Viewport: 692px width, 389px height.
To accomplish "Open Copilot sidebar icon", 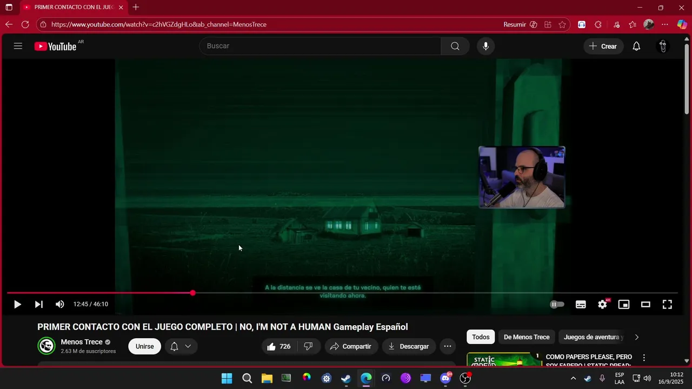I will tap(682, 24).
